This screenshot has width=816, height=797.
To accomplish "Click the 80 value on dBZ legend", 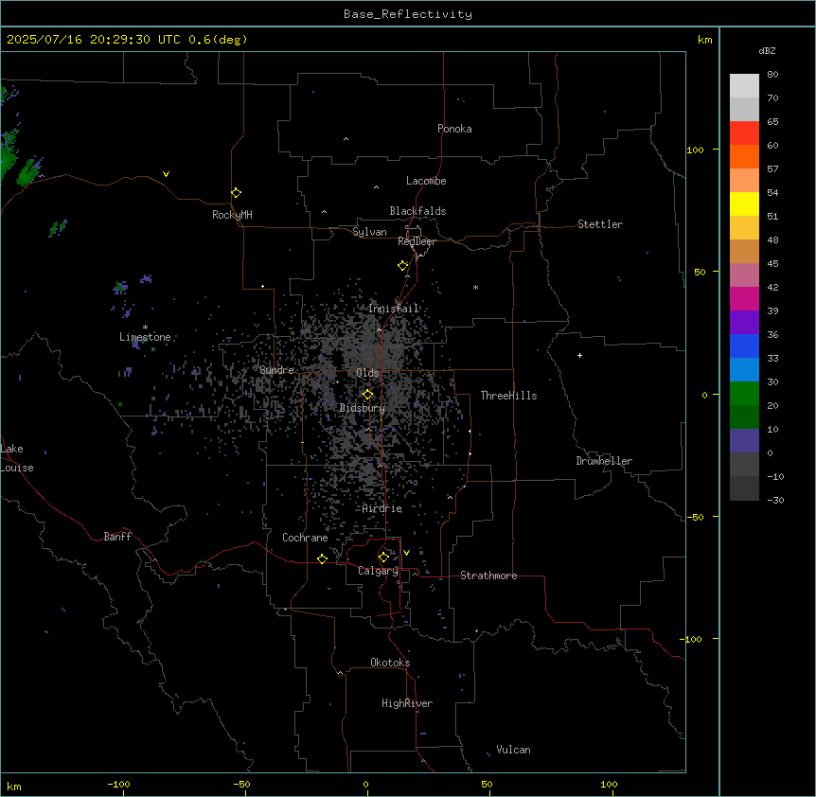I will (x=772, y=75).
